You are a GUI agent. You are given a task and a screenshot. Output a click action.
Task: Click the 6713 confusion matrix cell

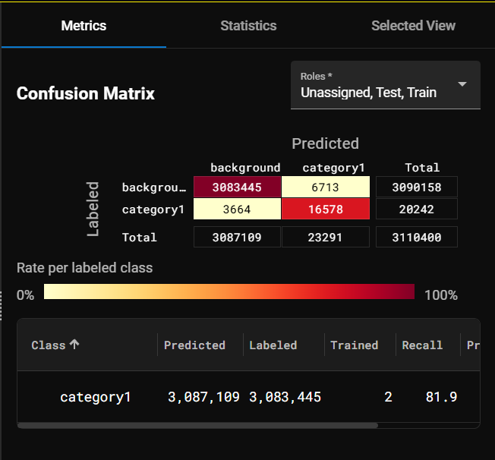point(325,187)
